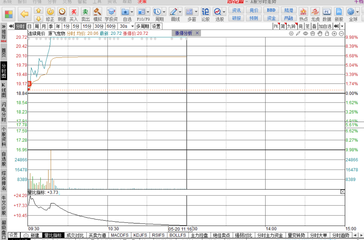364x240 pixels.
Task: Click the down arrow navigation icon
Action: [39, 19]
